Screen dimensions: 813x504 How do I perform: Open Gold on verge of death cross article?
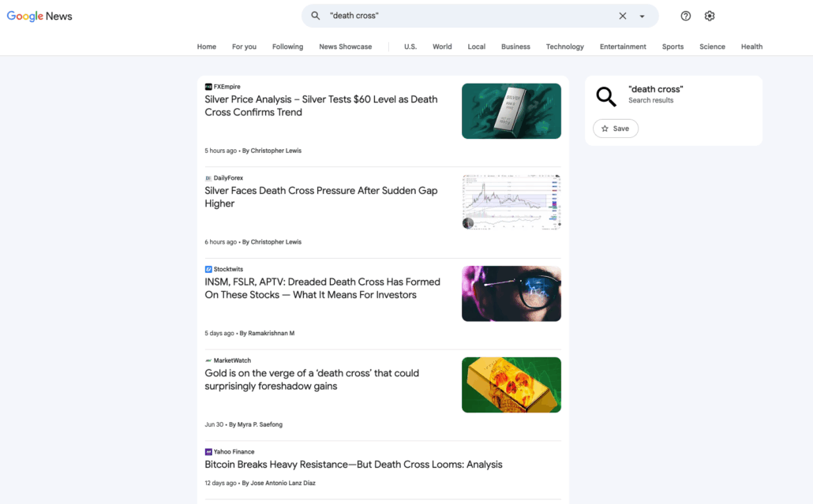pyautogui.click(x=312, y=379)
